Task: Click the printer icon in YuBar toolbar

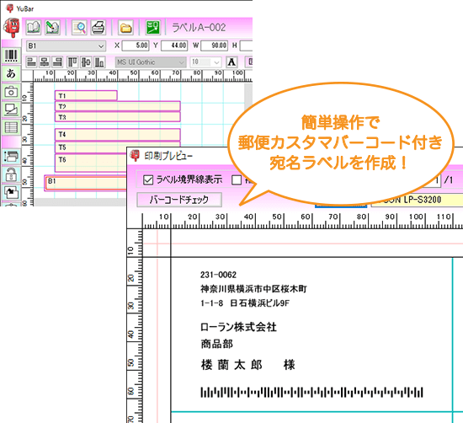Action: (98, 28)
